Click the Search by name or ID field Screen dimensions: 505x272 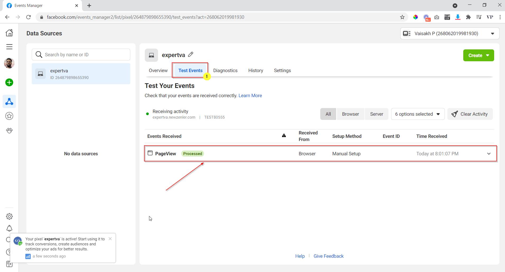(x=81, y=54)
